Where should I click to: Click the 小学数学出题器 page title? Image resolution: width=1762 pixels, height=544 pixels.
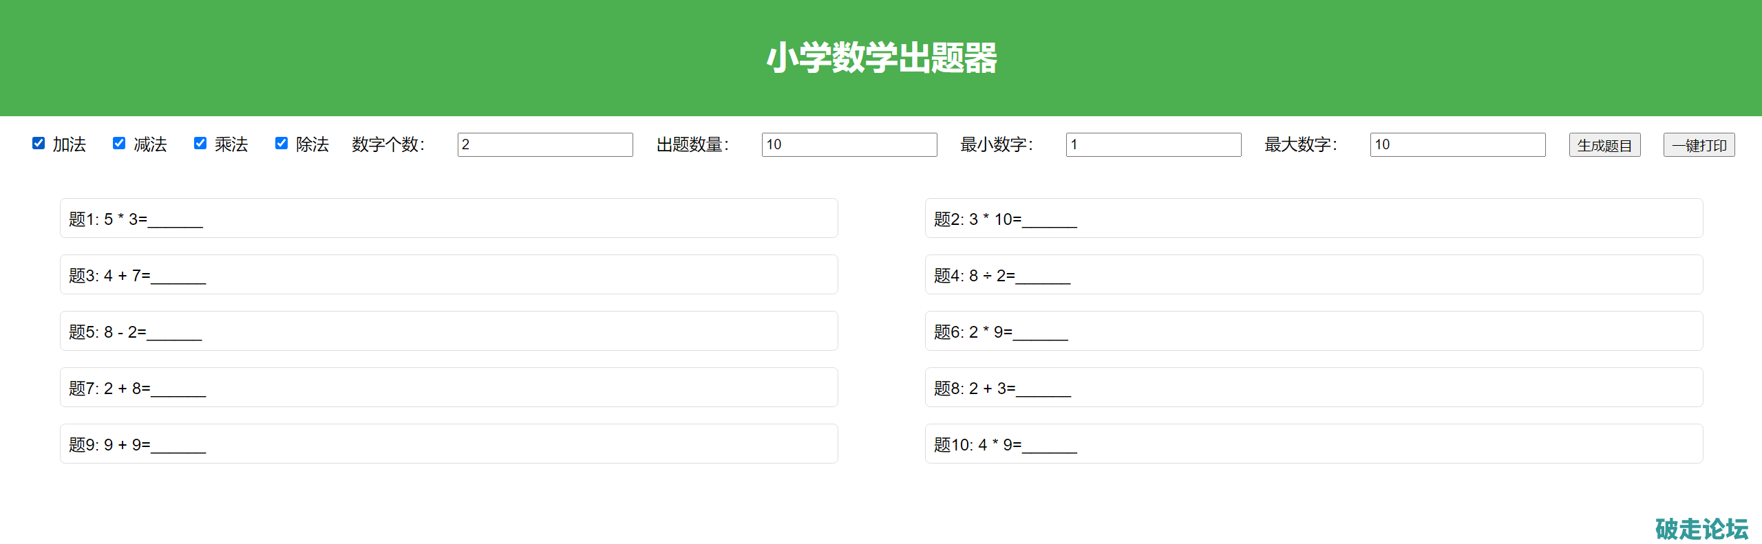click(x=881, y=58)
